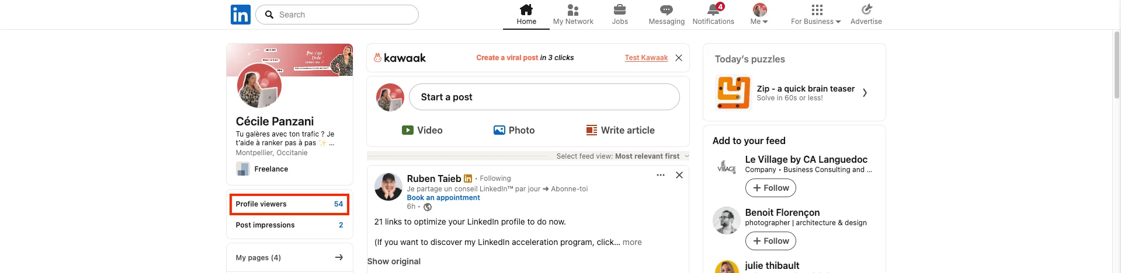1121x273 pixels.
Task: Open Ruben Taieb's profile name
Action: (434, 178)
